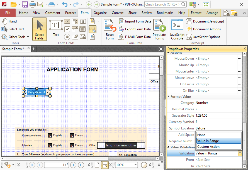Viewport: 248px width, 170px height.
Task: Click E-Mail Form Data
Action: pyautogui.click(x=134, y=37)
